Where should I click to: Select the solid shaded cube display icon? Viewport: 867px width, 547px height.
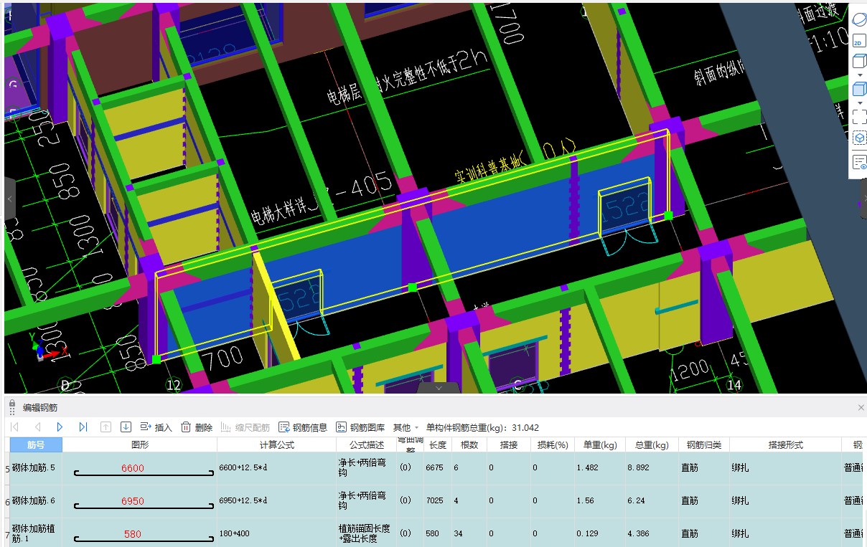tap(858, 90)
